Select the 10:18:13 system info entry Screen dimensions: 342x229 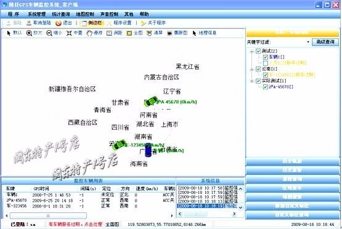tap(208, 201)
